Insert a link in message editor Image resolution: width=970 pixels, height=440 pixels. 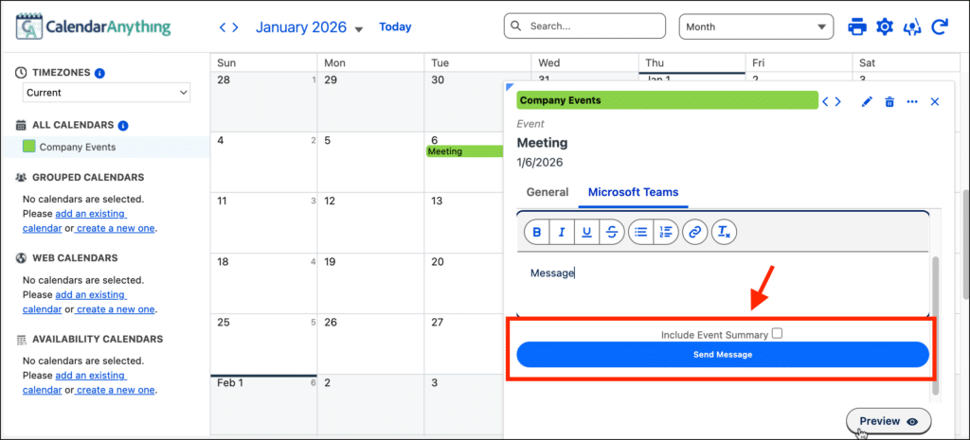click(694, 232)
